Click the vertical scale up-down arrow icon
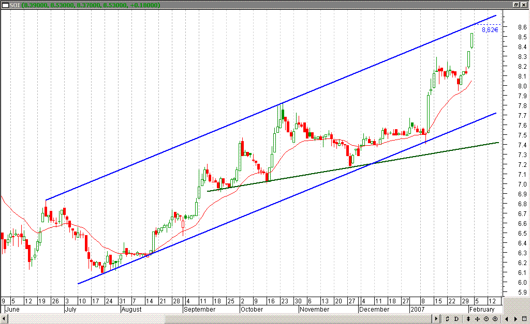This screenshot has width=530, height=324. [468, 319]
